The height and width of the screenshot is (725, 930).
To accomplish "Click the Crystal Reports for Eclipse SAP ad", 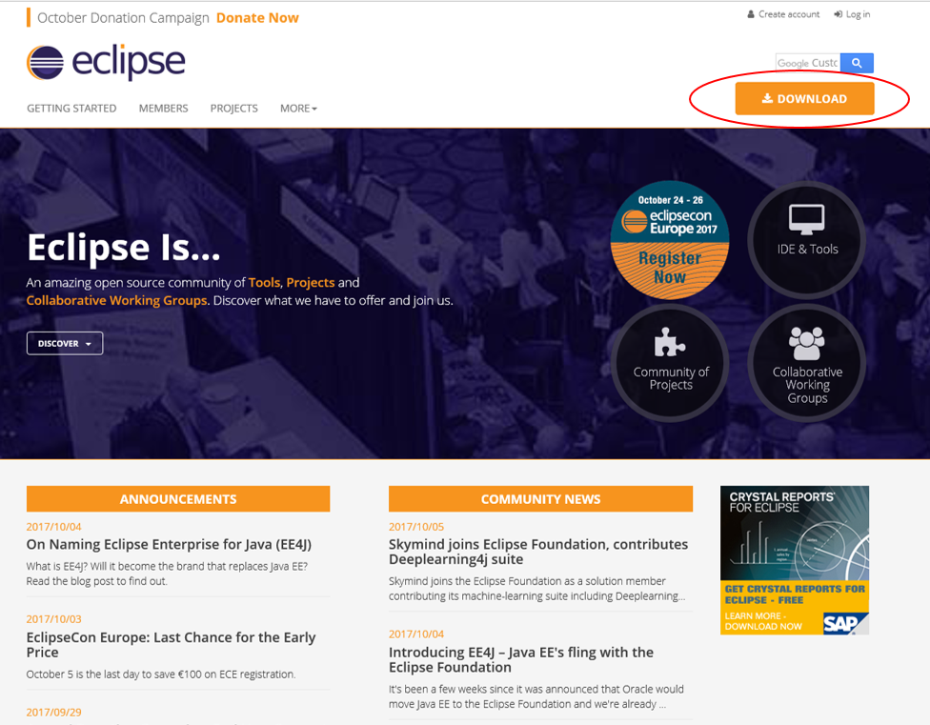I will click(794, 560).
